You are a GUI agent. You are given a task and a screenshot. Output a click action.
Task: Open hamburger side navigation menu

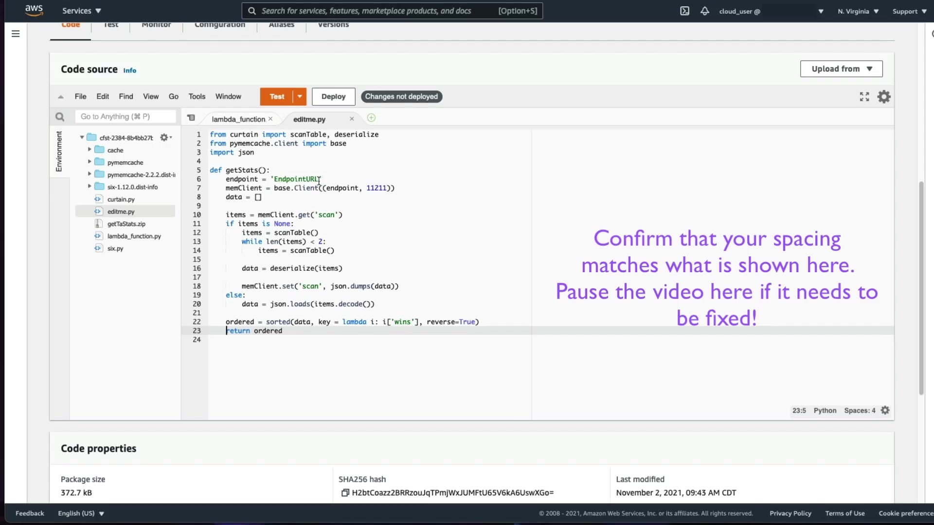[x=16, y=34]
